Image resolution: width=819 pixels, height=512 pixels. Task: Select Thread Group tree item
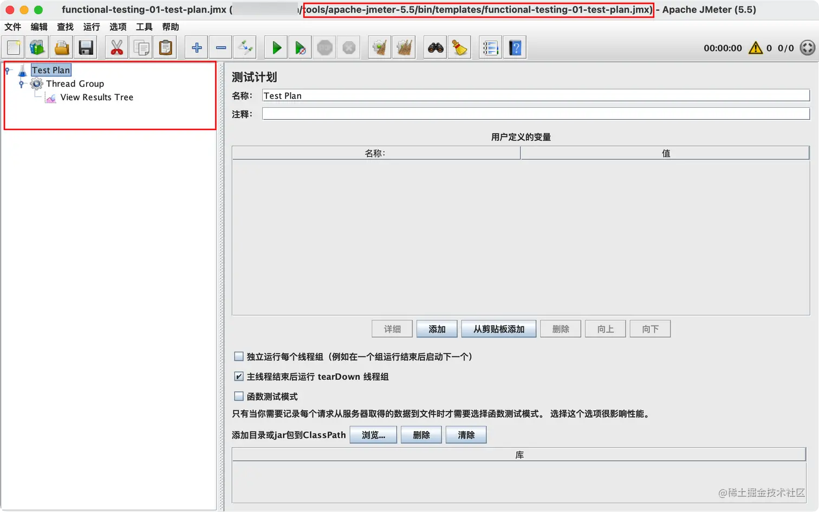click(75, 83)
